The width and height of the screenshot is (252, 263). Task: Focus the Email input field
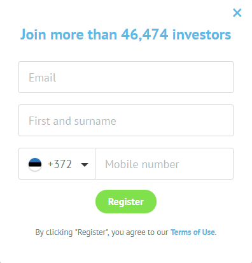pyautogui.click(x=126, y=77)
